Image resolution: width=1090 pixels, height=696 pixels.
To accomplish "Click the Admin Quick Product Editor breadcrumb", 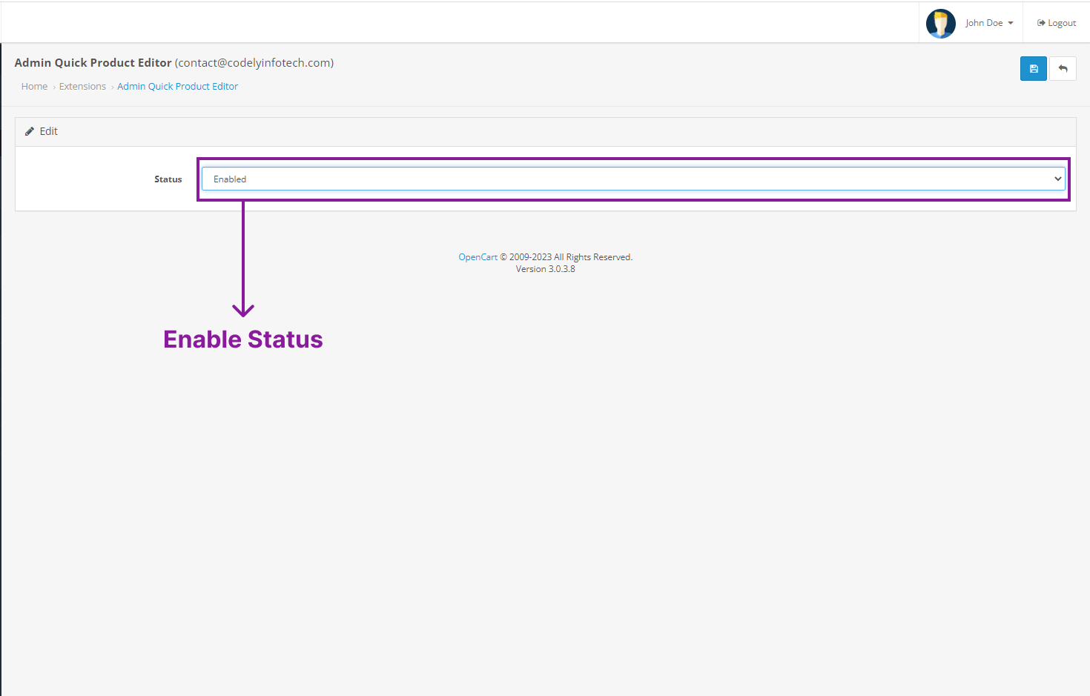I will pyautogui.click(x=177, y=87).
